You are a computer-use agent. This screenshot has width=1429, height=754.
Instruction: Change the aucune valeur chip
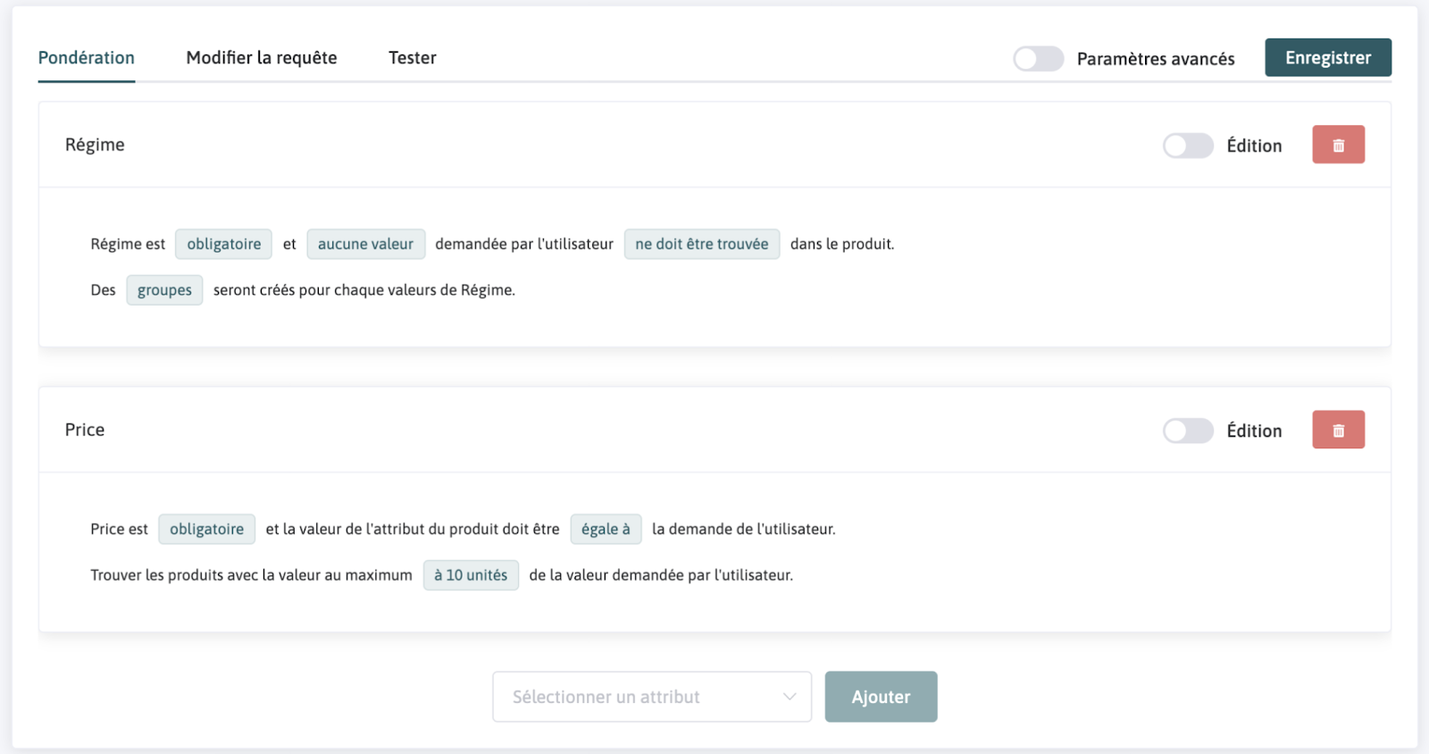click(366, 244)
